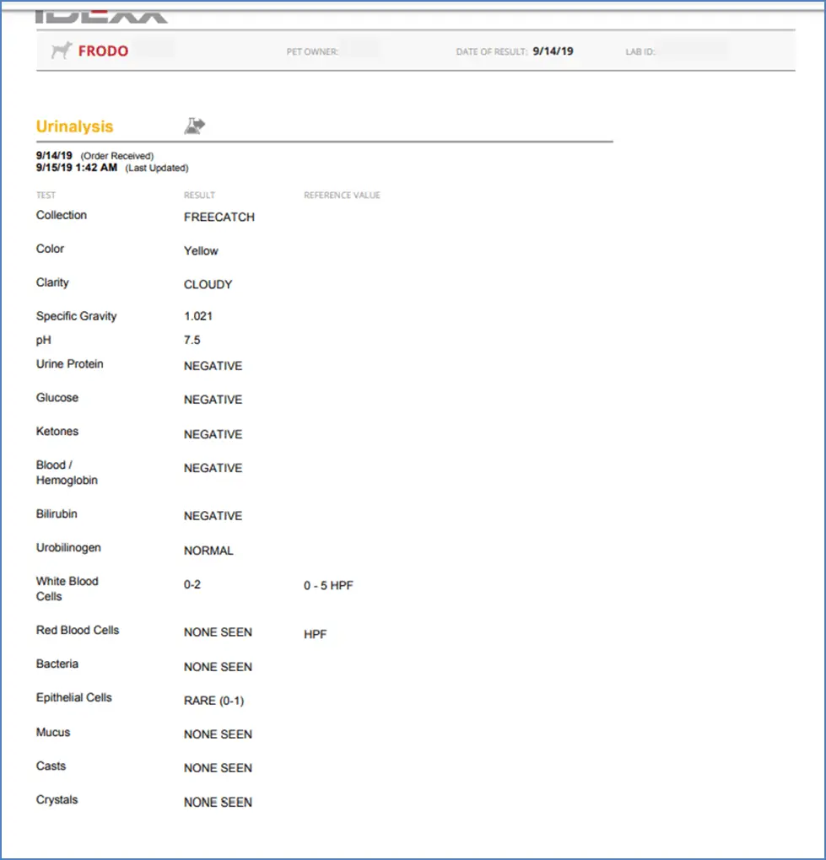
Task: Click the date of result 9/14/19
Action: pyautogui.click(x=553, y=51)
